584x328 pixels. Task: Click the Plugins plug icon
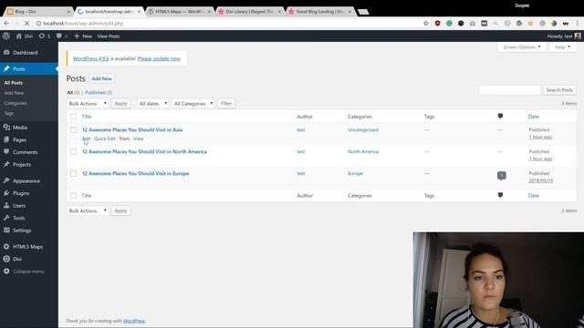tap(6, 193)
